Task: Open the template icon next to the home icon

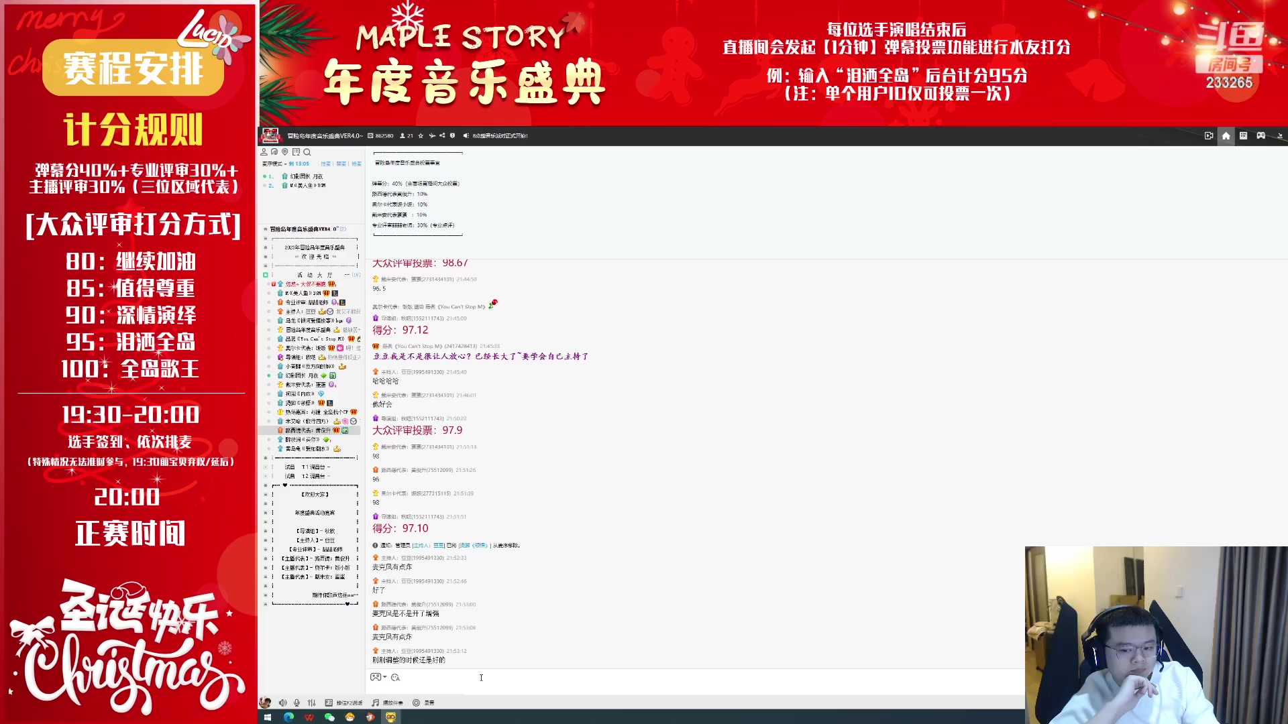Action: [x=1243, y=135]
